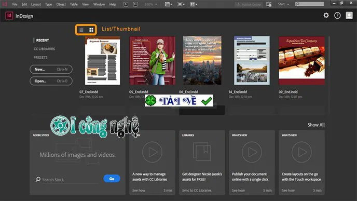Switch to Thumbnail grid view icon
The width and height of the screenshot is (357, 201).
coord(91,30)
